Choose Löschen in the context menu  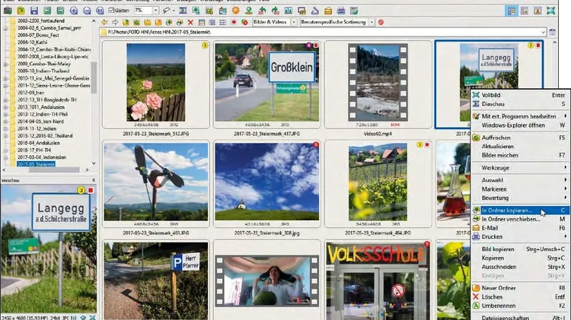point(520,296)
